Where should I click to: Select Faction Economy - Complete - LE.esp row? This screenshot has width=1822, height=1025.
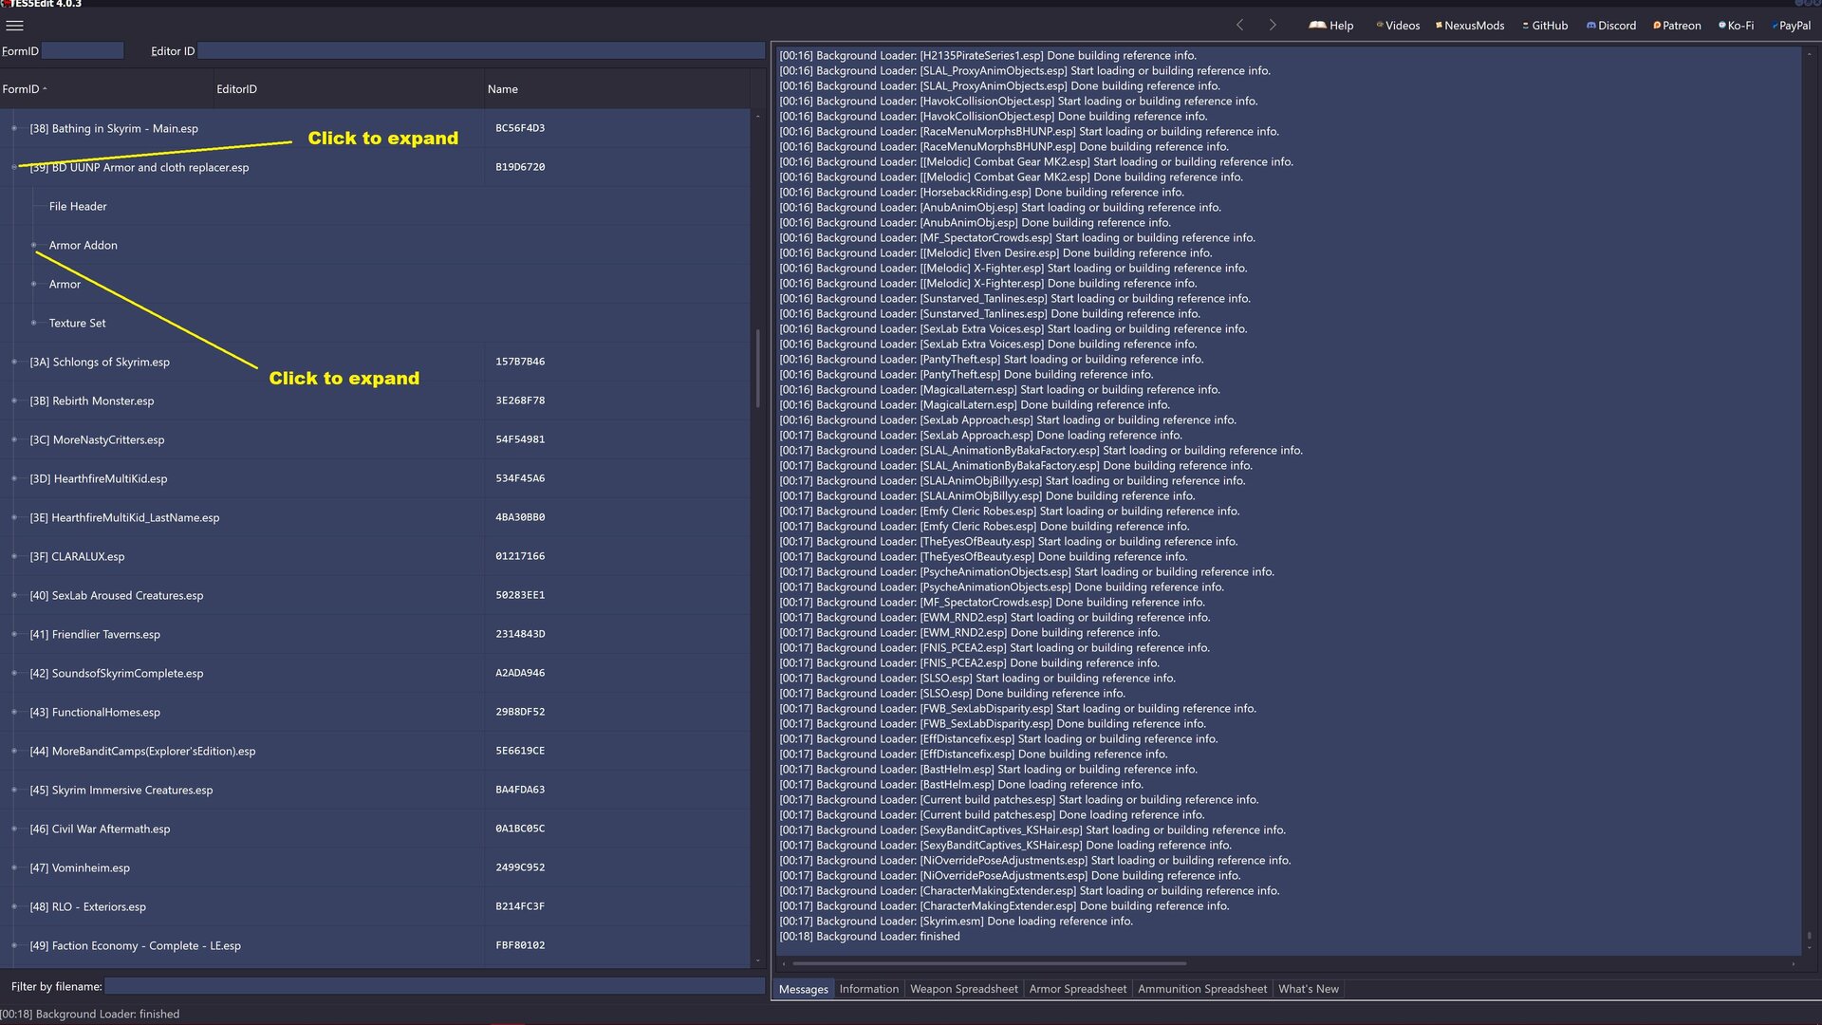[x=375, y=945]
